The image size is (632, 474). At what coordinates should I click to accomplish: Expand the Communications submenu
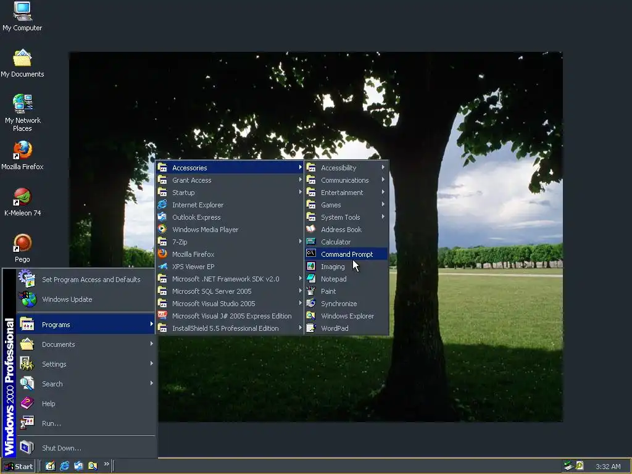[347, 180]
